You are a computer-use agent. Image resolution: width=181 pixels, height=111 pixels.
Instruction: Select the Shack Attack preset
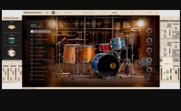point(39,48)
